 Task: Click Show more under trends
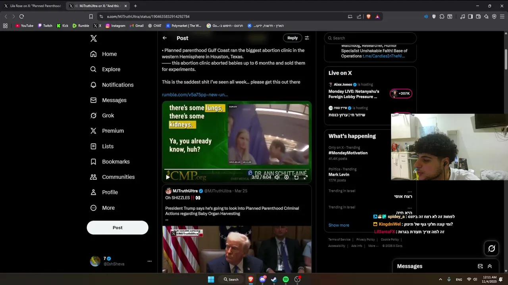pyautogui.click(x=339, y=225)
